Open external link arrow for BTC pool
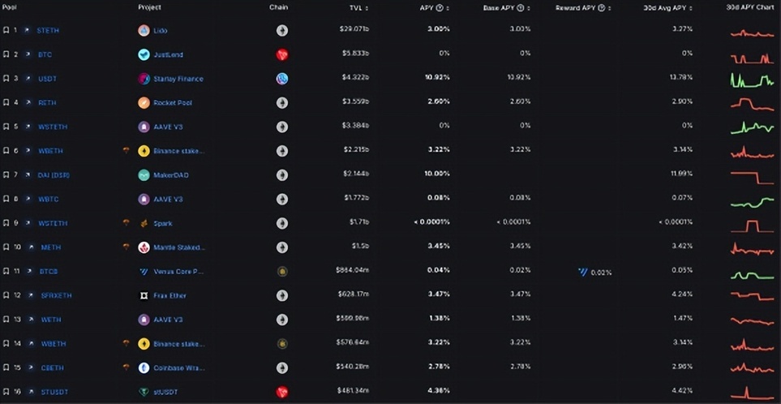The height and width of the screenshot is (404, 781). (27, 55)
